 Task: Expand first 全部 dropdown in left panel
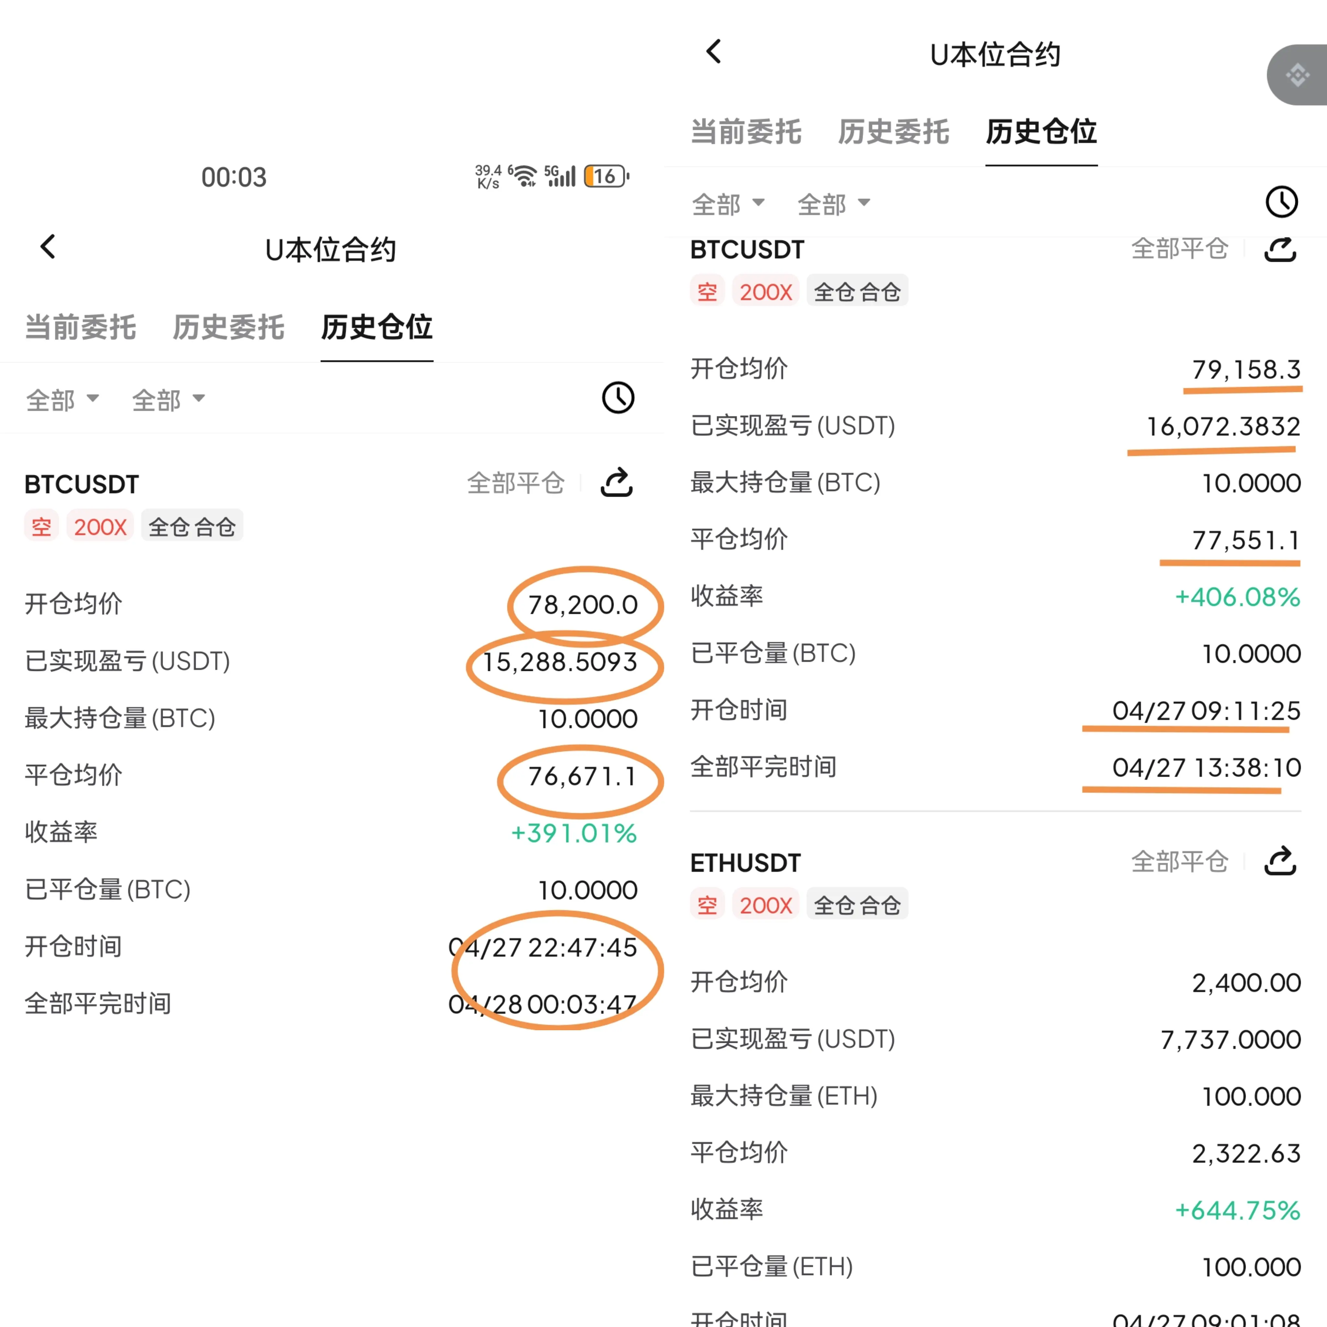tap(63, 400)
